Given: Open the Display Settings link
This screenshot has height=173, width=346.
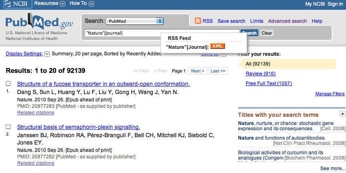Looking at the screenshot, I should [x=24, y=54].
